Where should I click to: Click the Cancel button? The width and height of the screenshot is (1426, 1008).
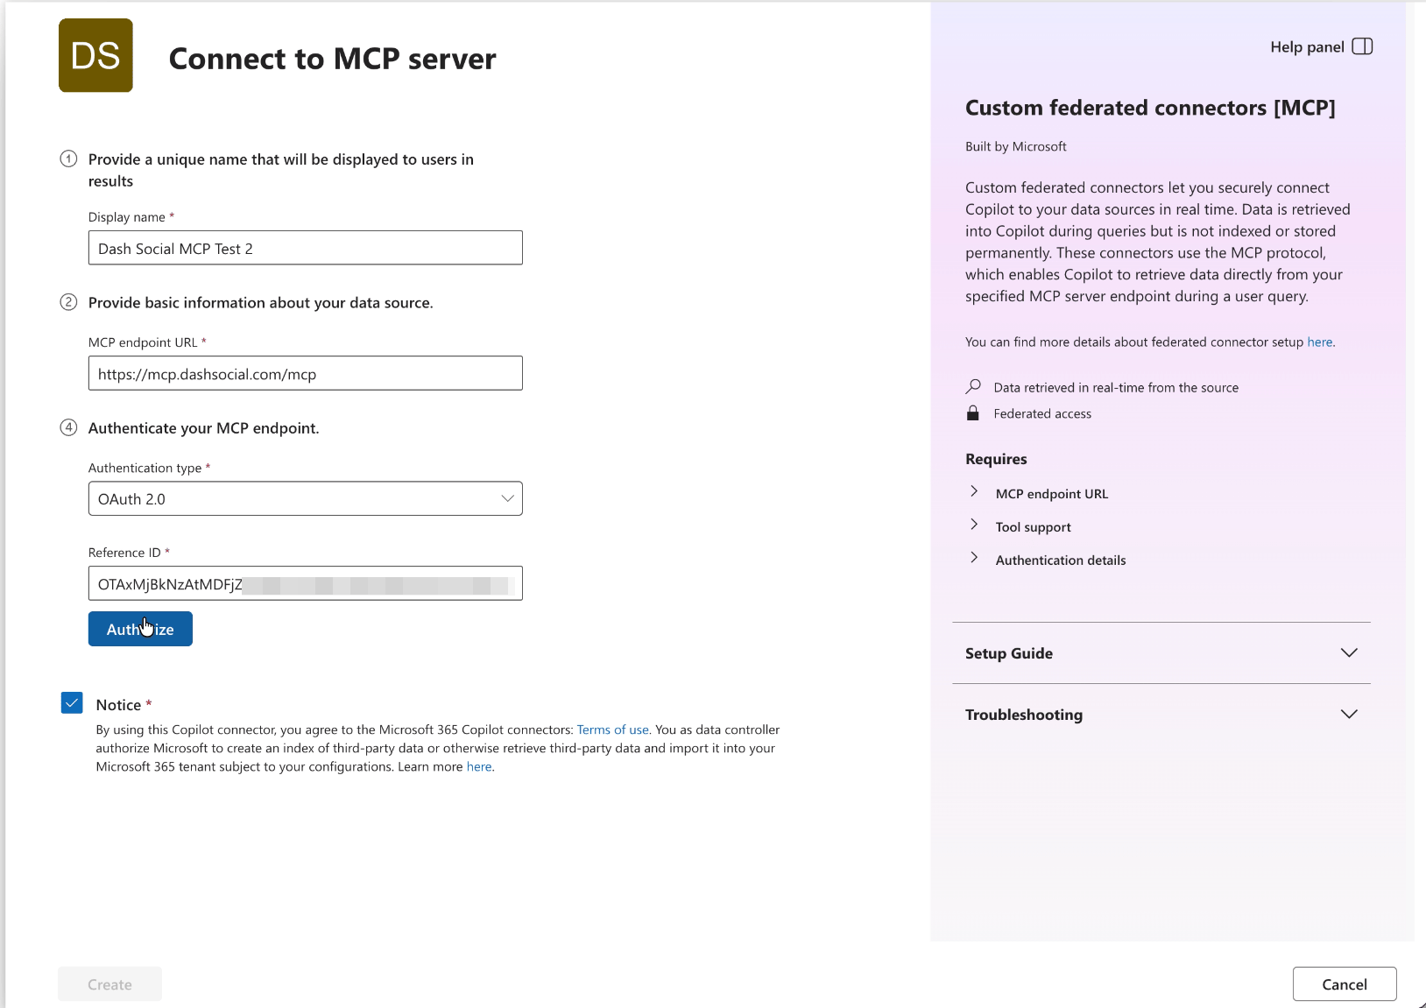pos(1345,984)
